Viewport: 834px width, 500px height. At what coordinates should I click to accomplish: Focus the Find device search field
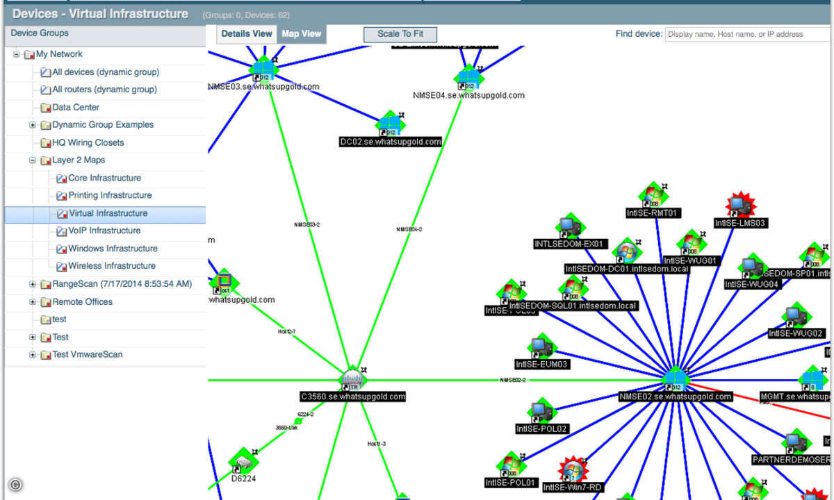click(748, 34)
